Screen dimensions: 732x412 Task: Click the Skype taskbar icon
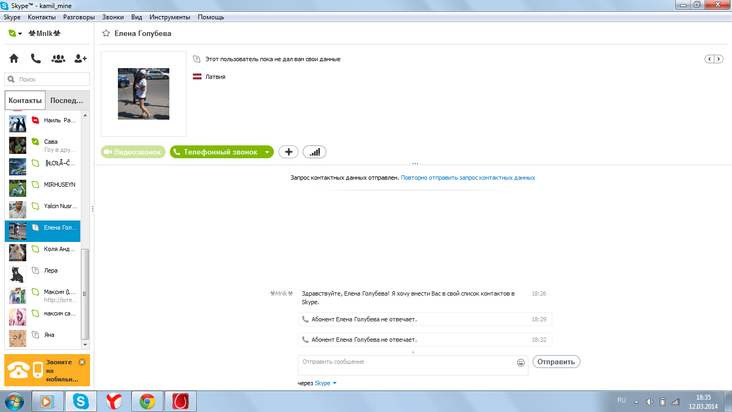[x=81, y=401]
